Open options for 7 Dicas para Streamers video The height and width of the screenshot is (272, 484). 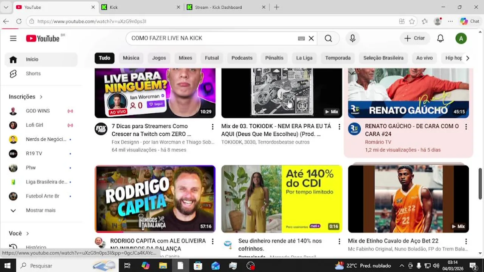[213, 127]
